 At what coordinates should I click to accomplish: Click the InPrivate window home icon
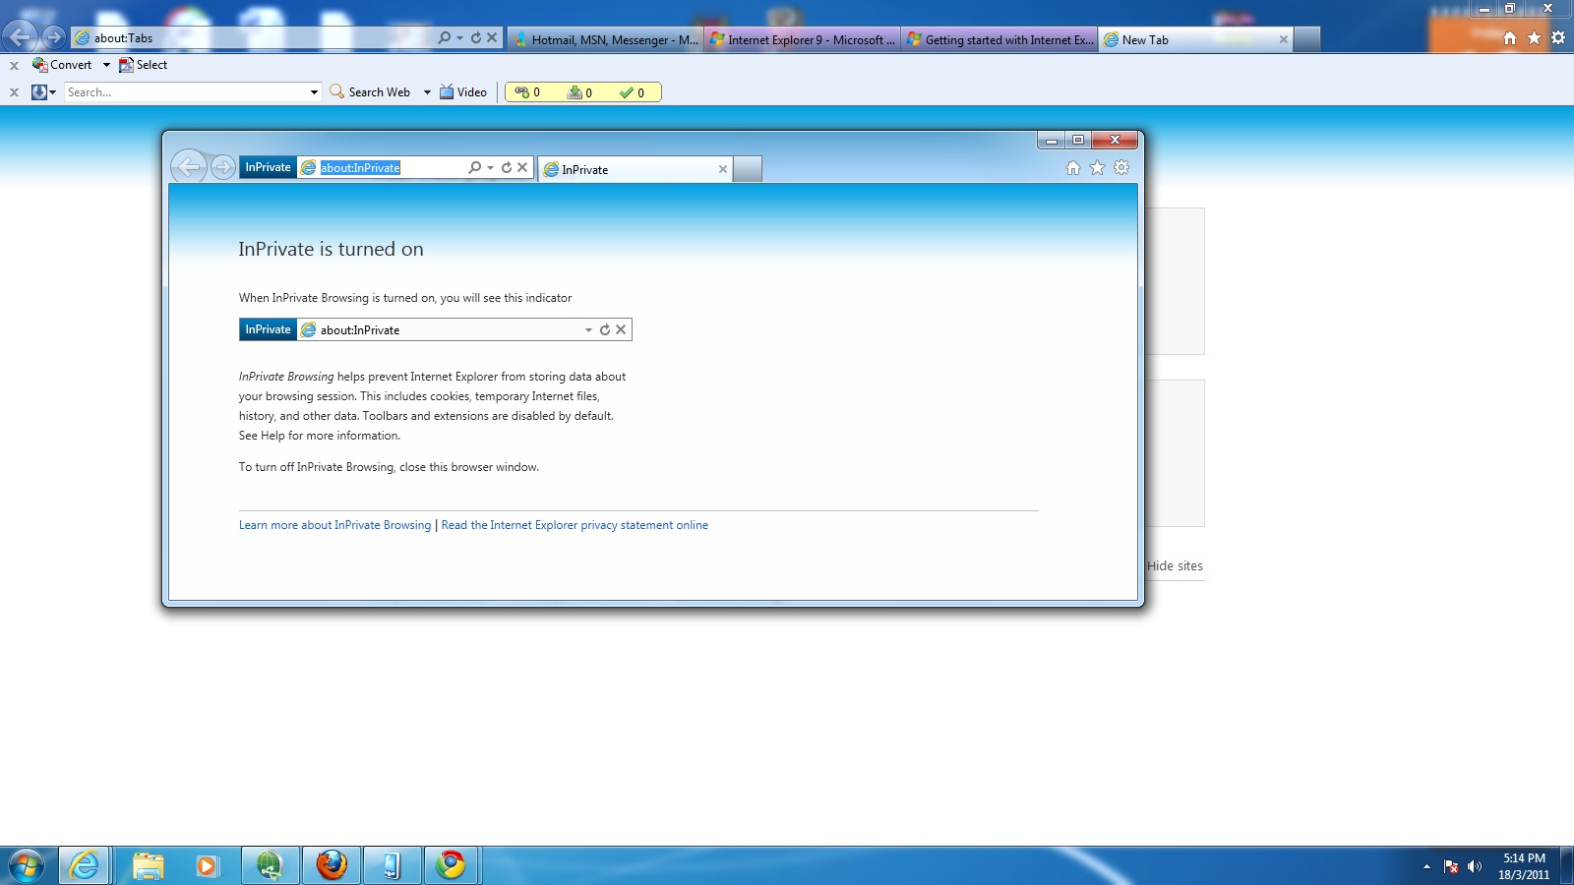point(1073,168)
